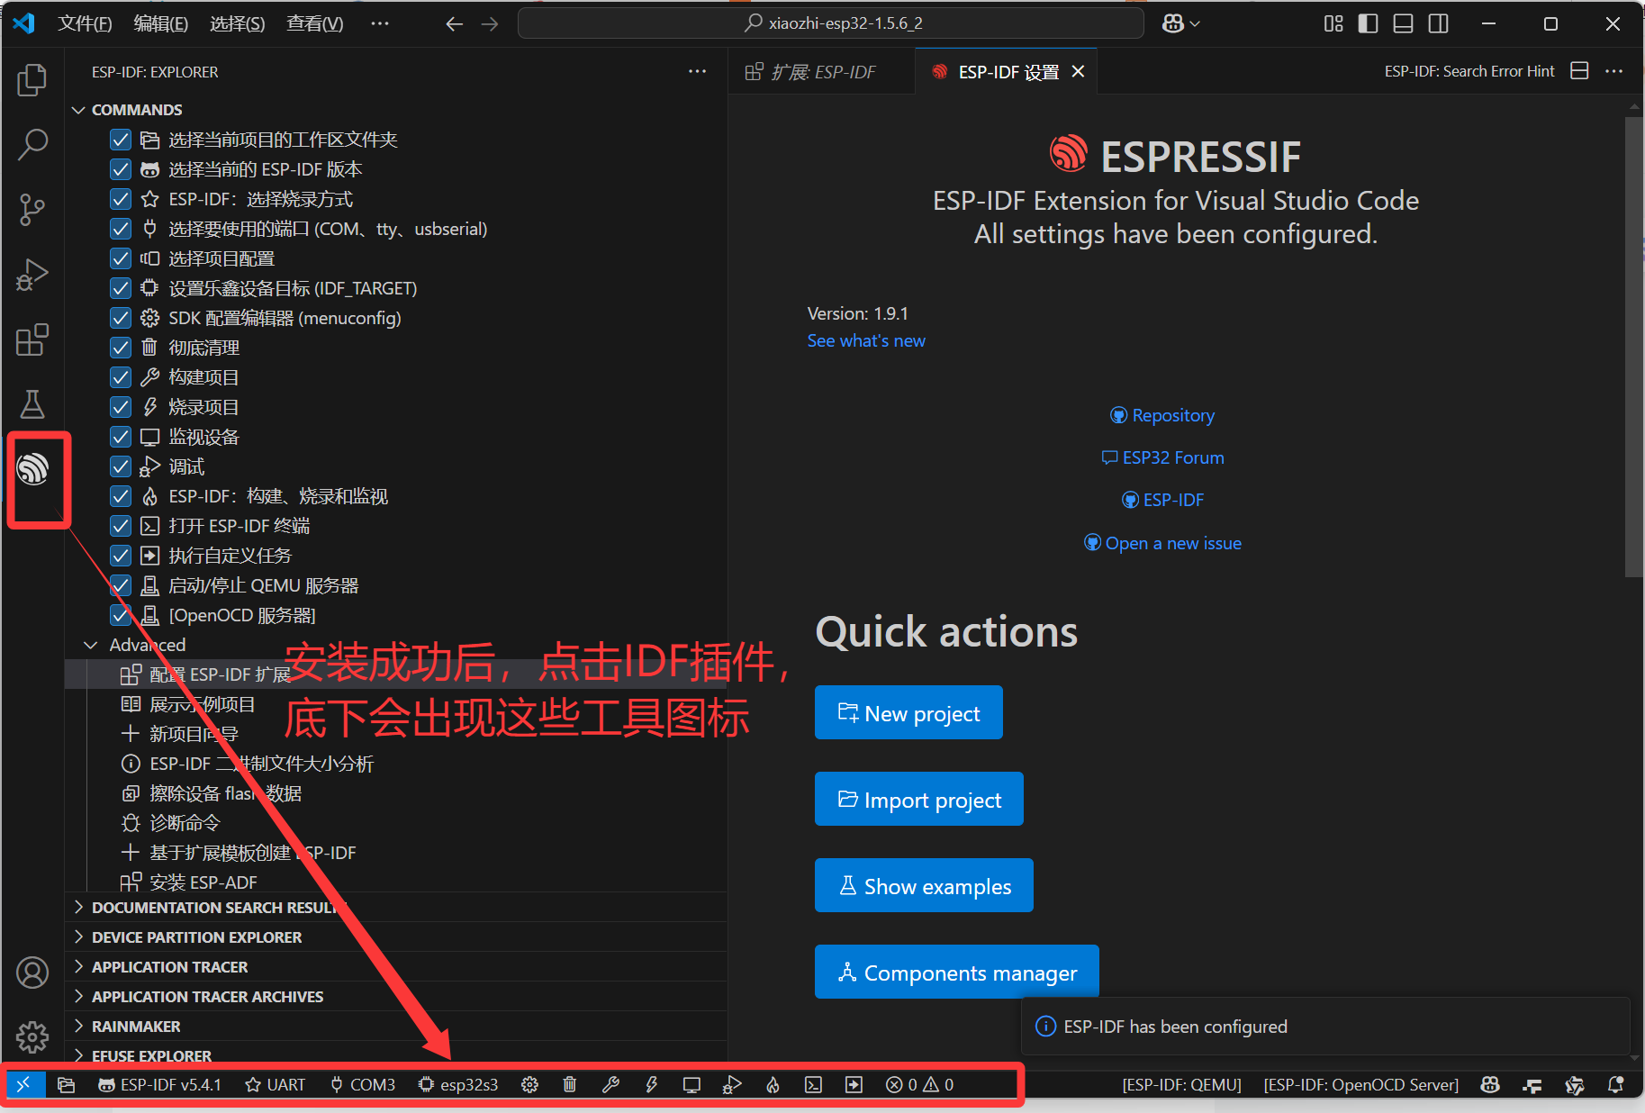The height and width of the screenshot is (1113, 1645).
Task: Open the Source Control view
Action: pyautogui.click(x=32, y=210)
